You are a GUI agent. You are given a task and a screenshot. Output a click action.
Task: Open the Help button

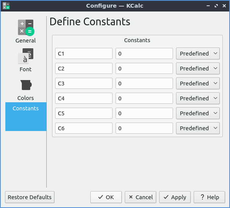(209, 197)
